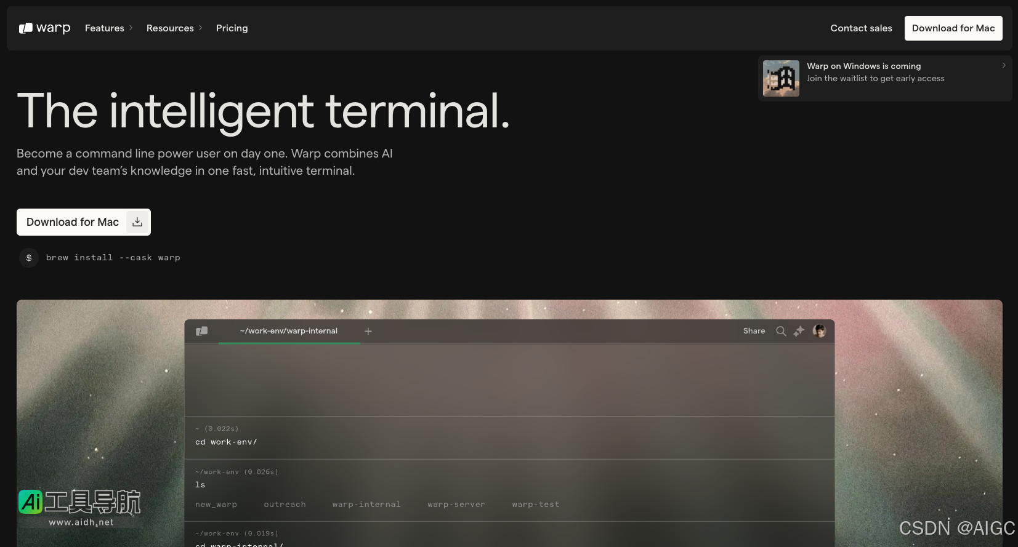
Task: Click the hero Download for Mac button
Action: point(84,222)
